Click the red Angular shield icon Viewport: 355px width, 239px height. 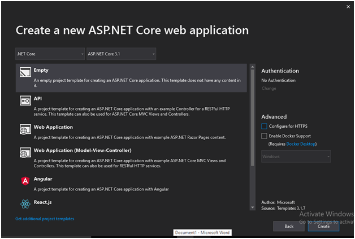(25, 181)
